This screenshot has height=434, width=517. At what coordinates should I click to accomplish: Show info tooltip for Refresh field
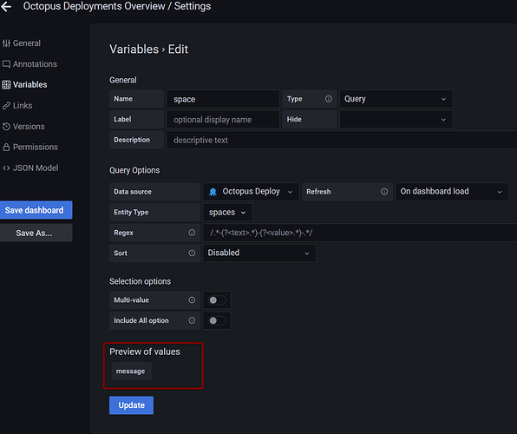384,192
